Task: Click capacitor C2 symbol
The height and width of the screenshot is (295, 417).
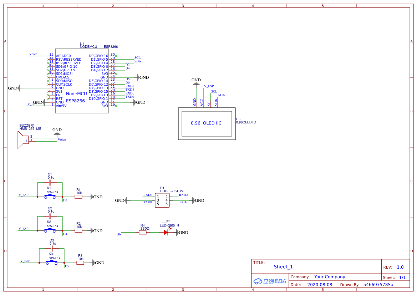Action: (50, 216)
